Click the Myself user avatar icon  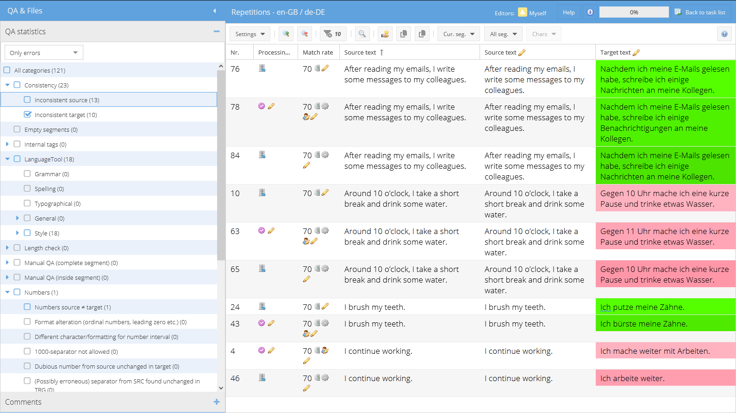click(x=523, y=12)
